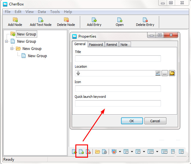Screen dimensions: 191x164
Task: Click into the Icon input field
Action: tap(118, 88)
